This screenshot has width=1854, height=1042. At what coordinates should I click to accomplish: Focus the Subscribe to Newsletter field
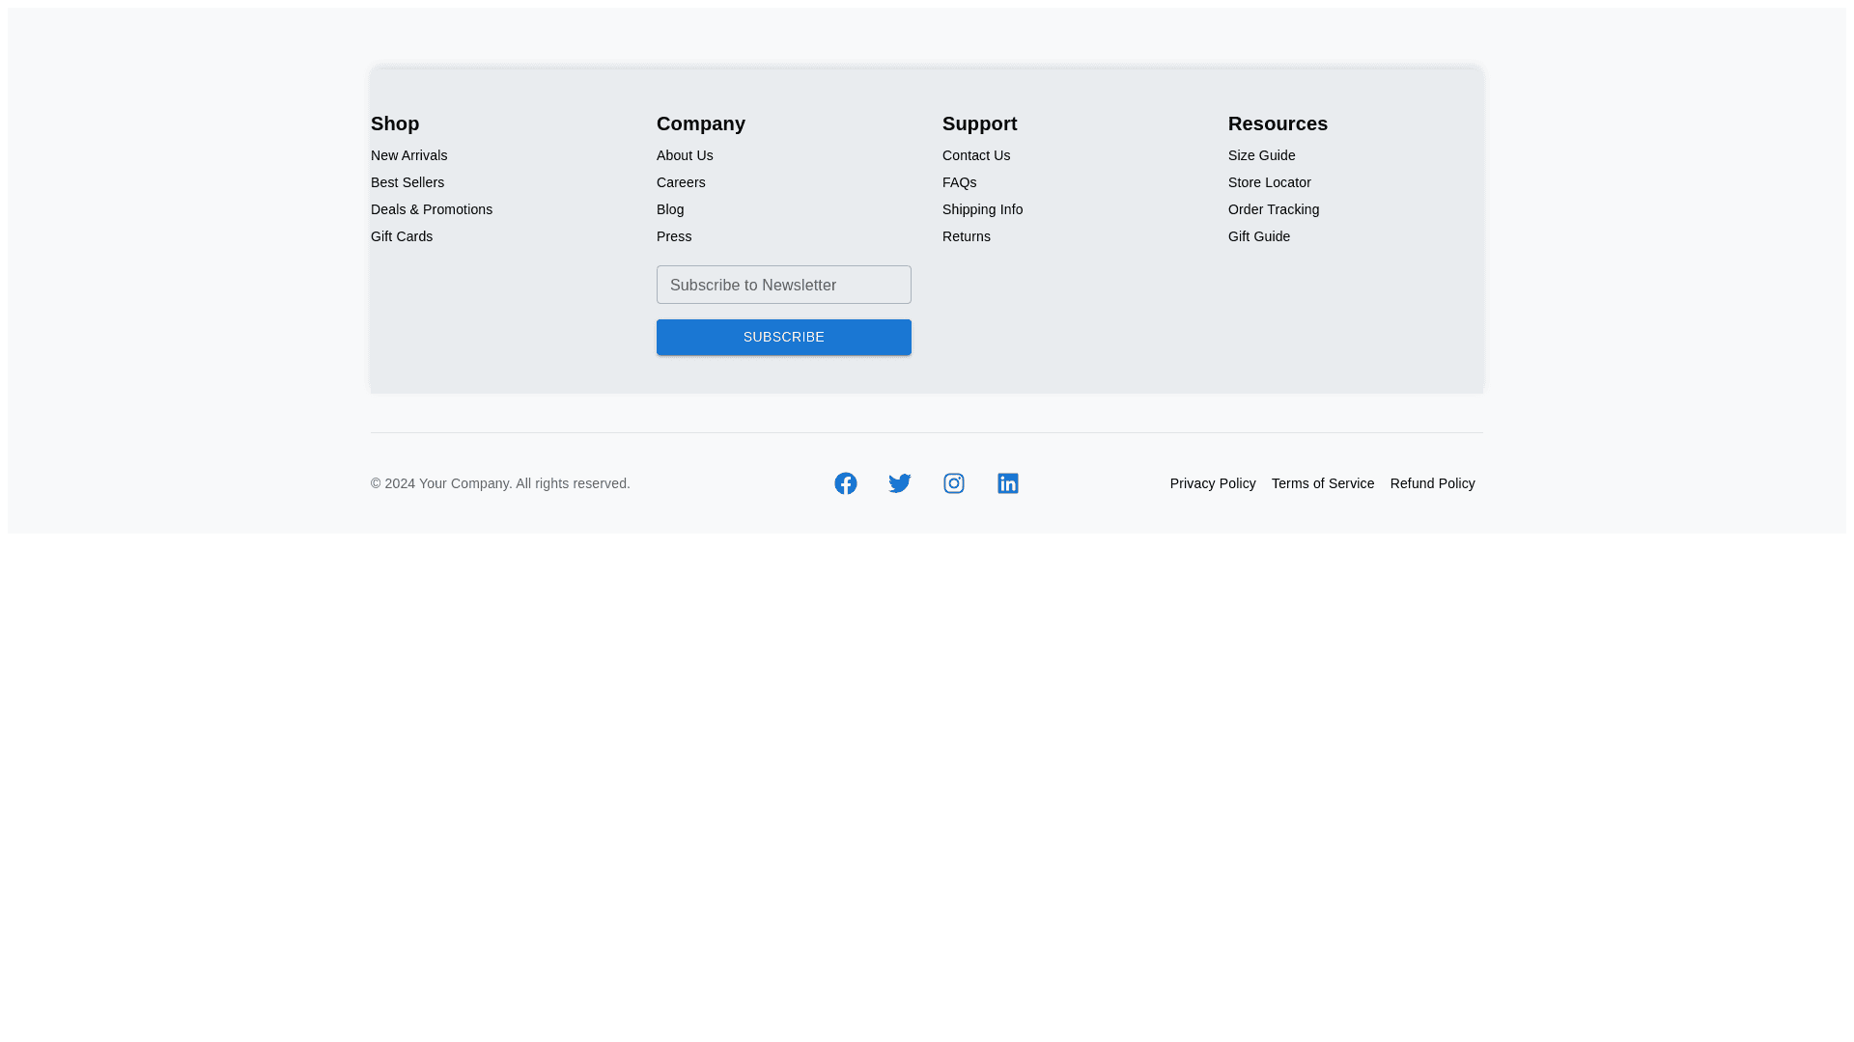coord(783,285)
